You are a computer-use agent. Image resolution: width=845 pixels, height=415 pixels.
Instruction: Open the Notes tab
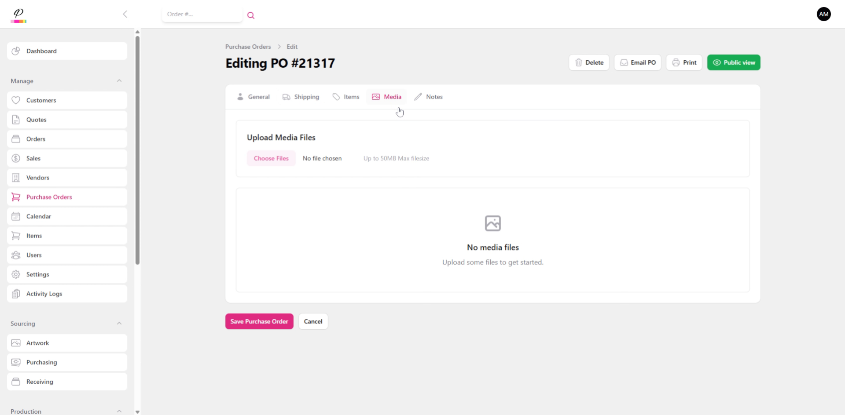coord(434,97)
